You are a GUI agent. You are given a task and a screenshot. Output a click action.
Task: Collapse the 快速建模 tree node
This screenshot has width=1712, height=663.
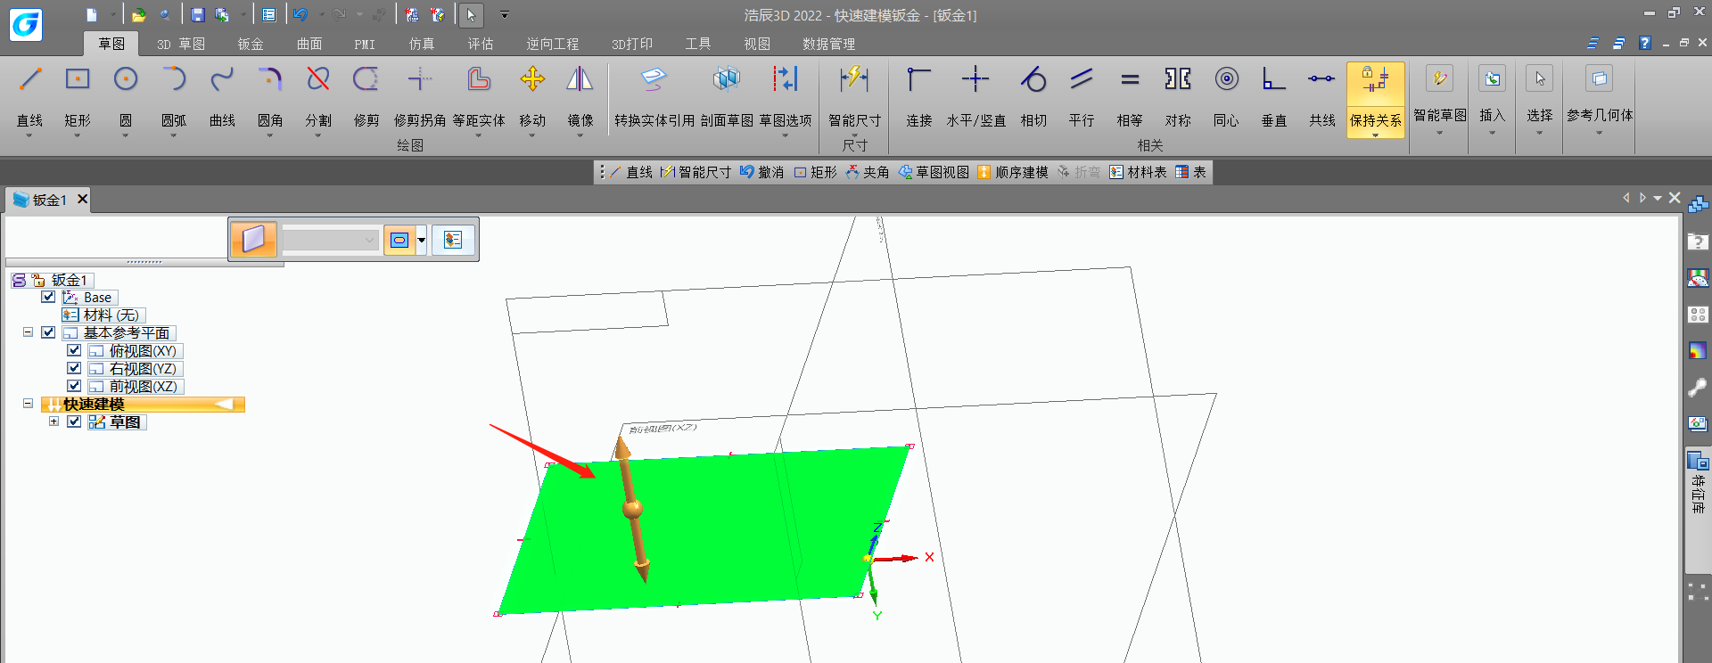(28, 404)
